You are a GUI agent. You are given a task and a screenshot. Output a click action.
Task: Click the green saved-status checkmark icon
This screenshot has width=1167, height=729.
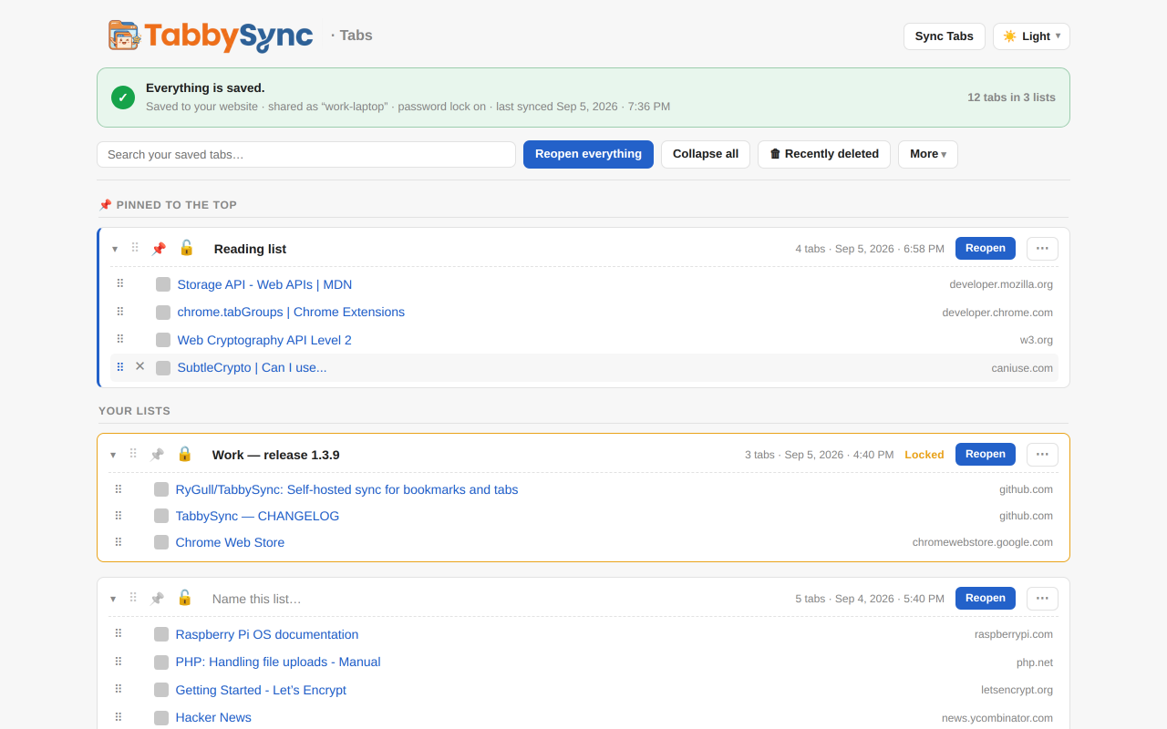tap(123, 98)
